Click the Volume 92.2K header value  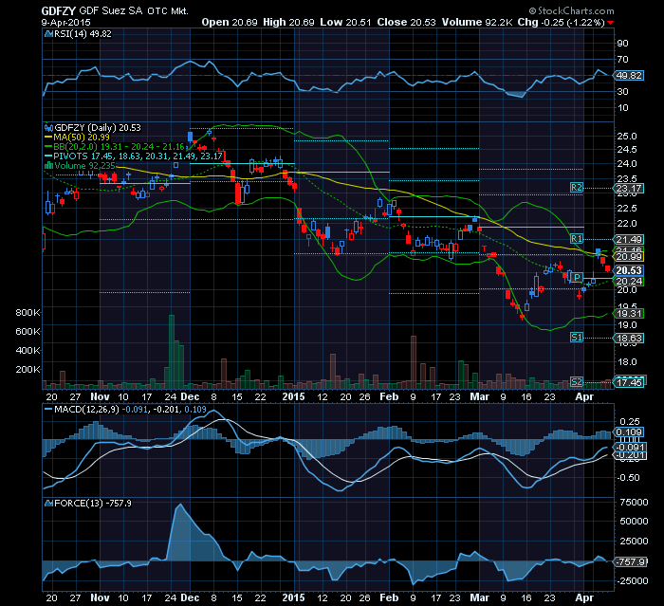pos(477,23)
